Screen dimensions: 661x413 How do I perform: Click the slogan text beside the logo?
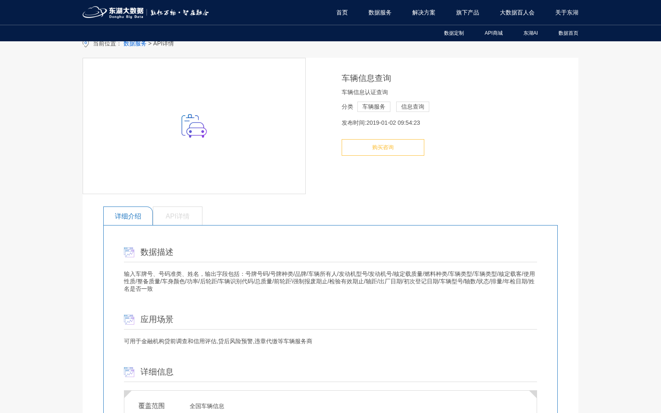[x=180, y=13]
